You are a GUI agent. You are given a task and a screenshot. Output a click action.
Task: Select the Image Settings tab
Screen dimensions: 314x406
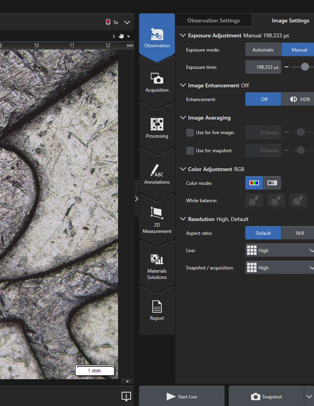[290, 21]
